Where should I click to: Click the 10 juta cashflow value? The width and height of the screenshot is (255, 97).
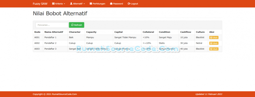tap(184, 37)
